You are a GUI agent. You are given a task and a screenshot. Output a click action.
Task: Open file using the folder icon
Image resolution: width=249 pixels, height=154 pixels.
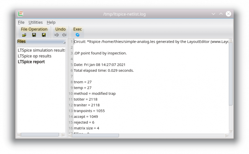tap(24, 35)
